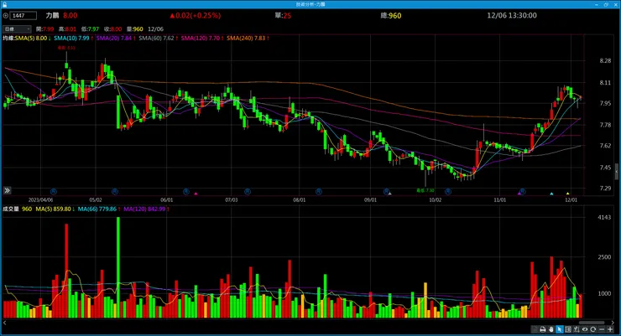Click the left scroll arrow at chart bottom
The width and height of the screenshot is (621, 336).
(x=4, y=323)
